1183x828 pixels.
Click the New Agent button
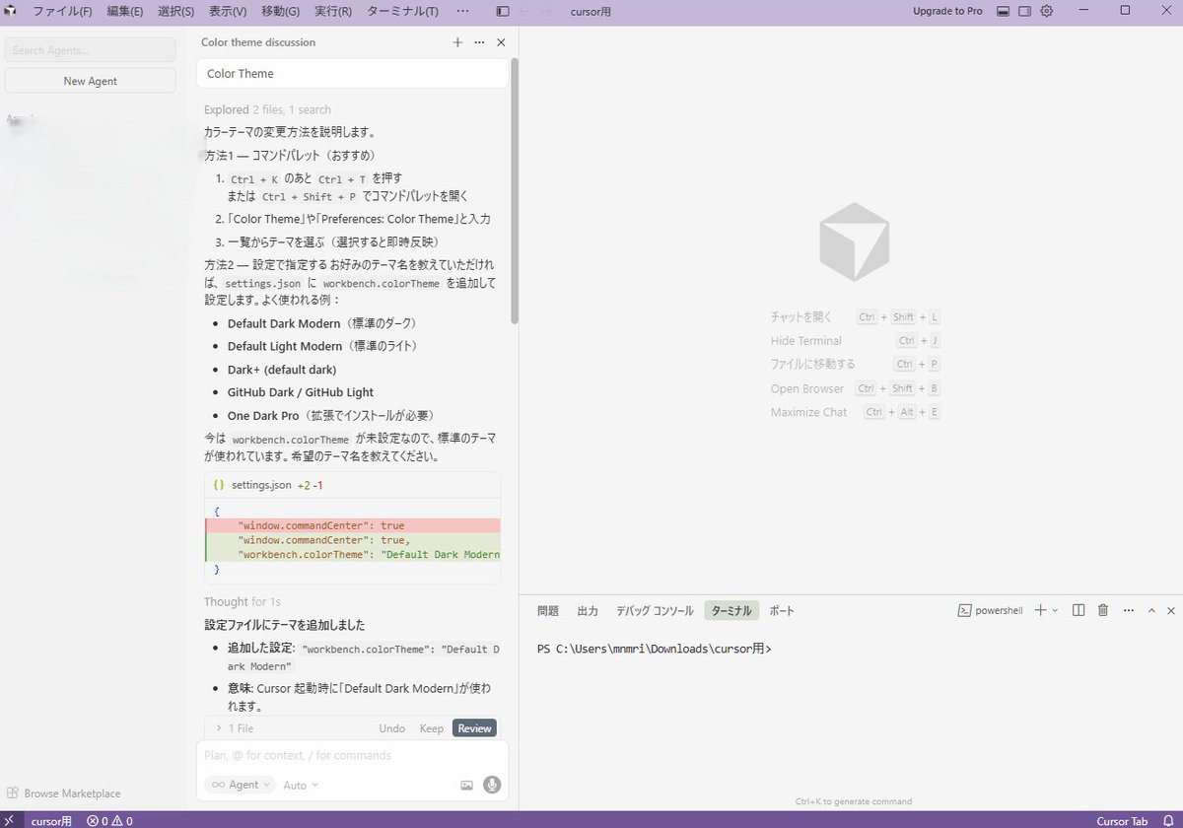[x=91, y=81]
